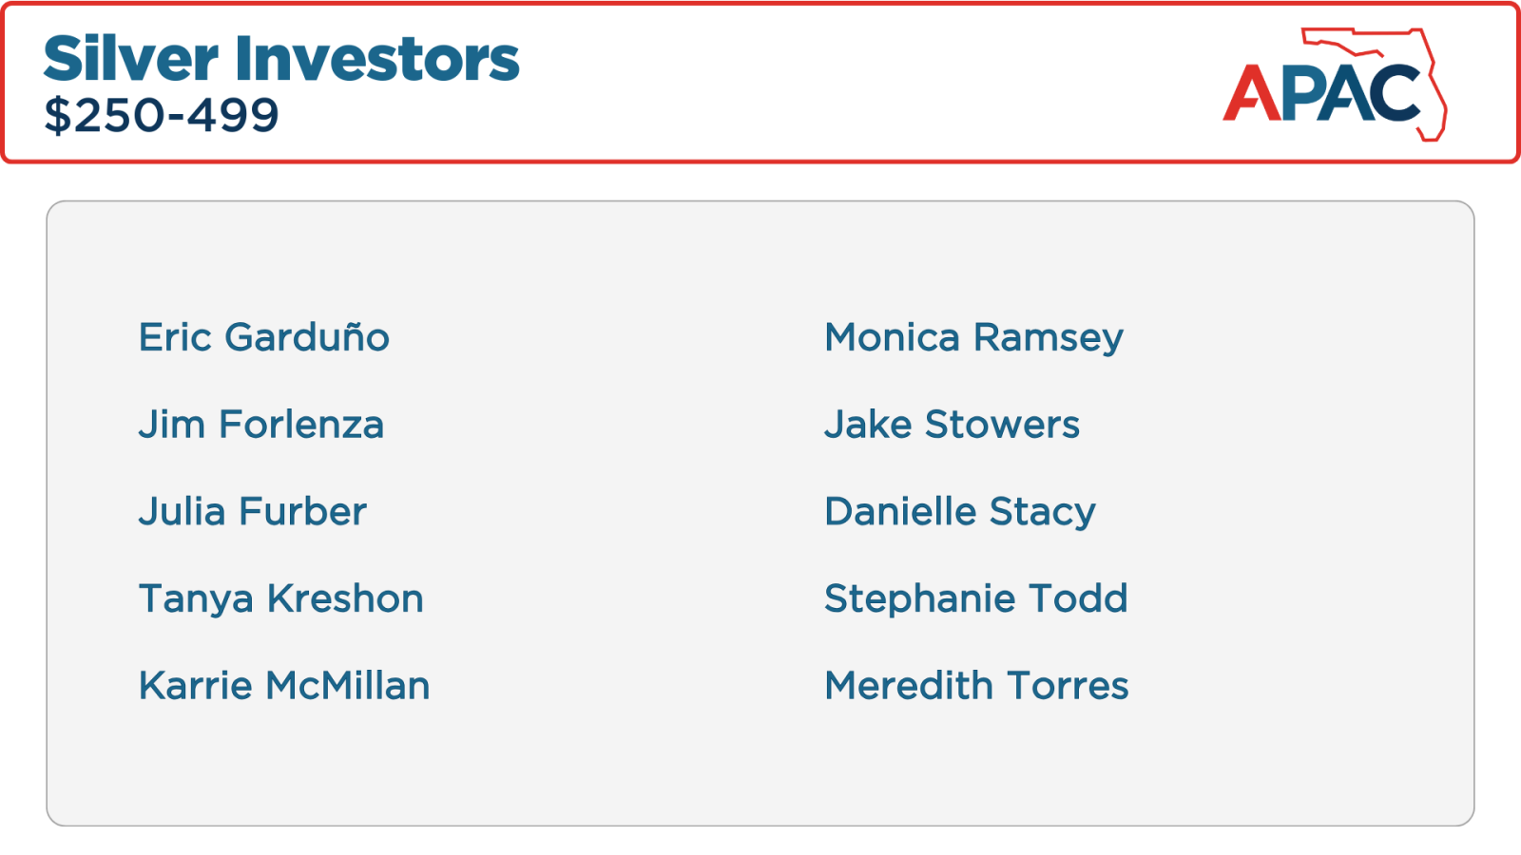
Task: Click the $250-499 donation range text
Action: [162, 116]
